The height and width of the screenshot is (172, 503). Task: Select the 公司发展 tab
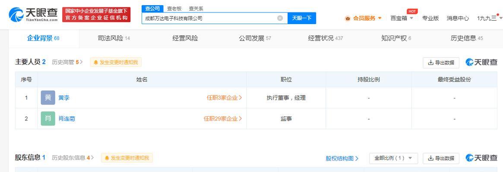point(255,38)
